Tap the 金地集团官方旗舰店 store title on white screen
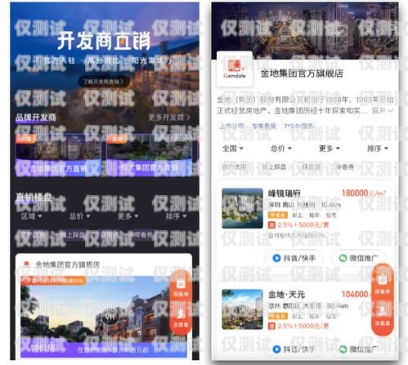 [x=302, y=73]
